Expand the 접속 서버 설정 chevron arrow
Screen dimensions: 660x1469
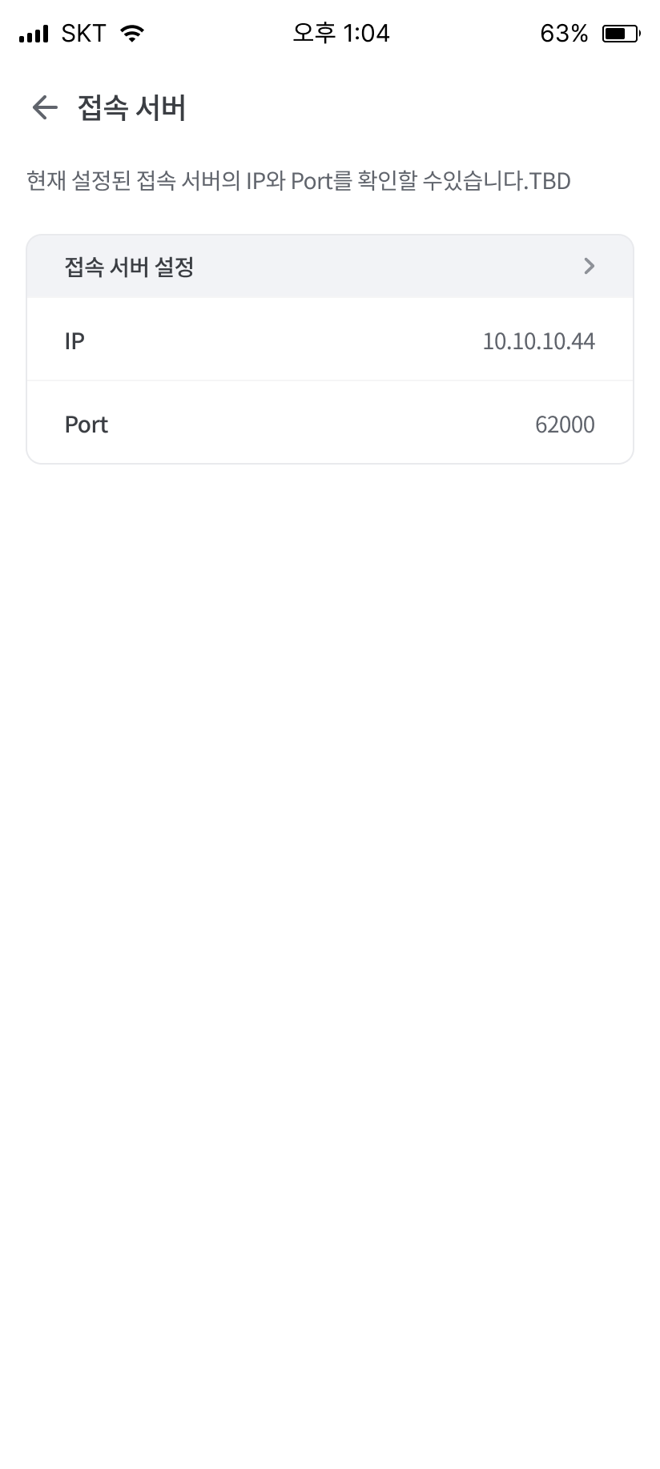point(590,266)
